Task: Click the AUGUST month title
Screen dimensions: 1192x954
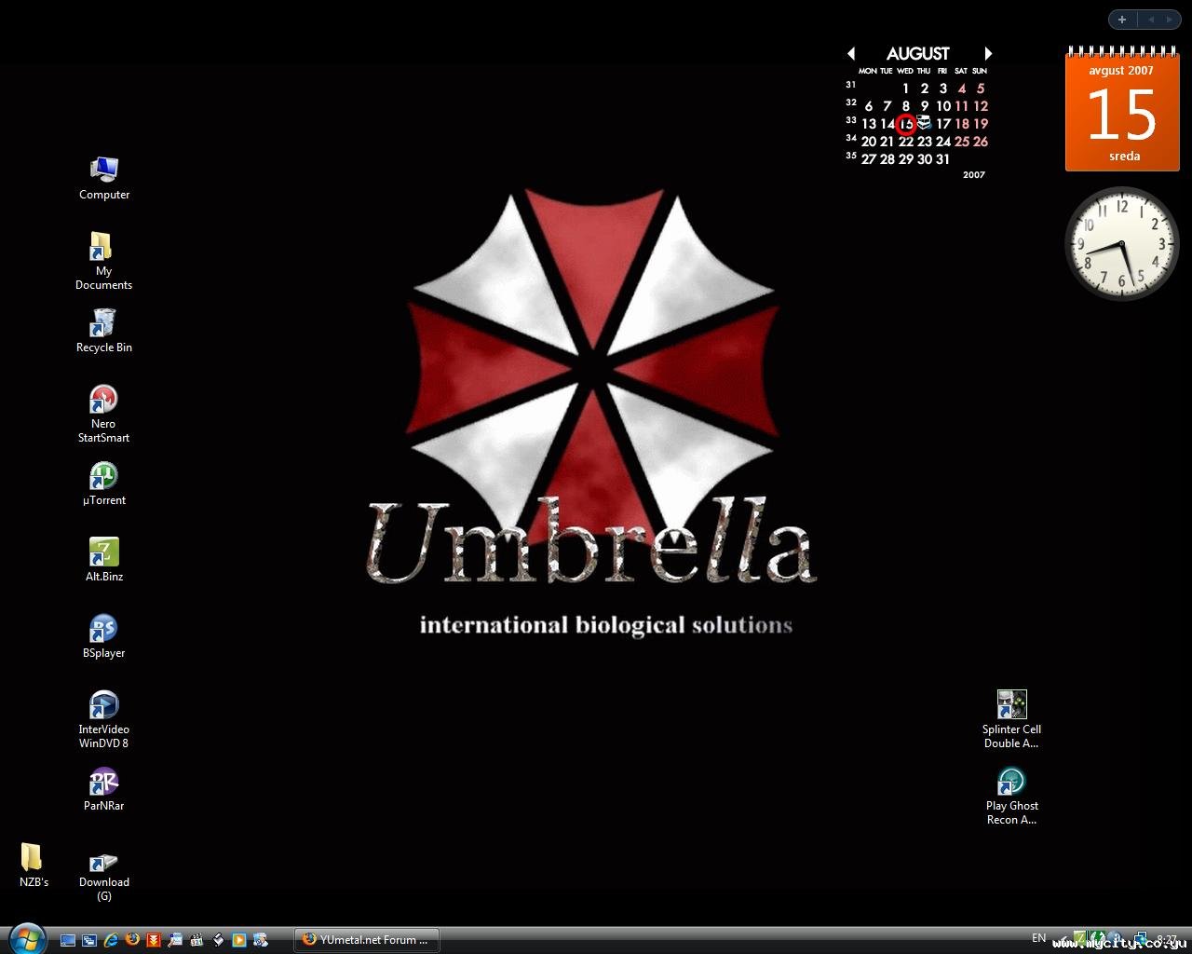Action: click(x=918, y=54)
